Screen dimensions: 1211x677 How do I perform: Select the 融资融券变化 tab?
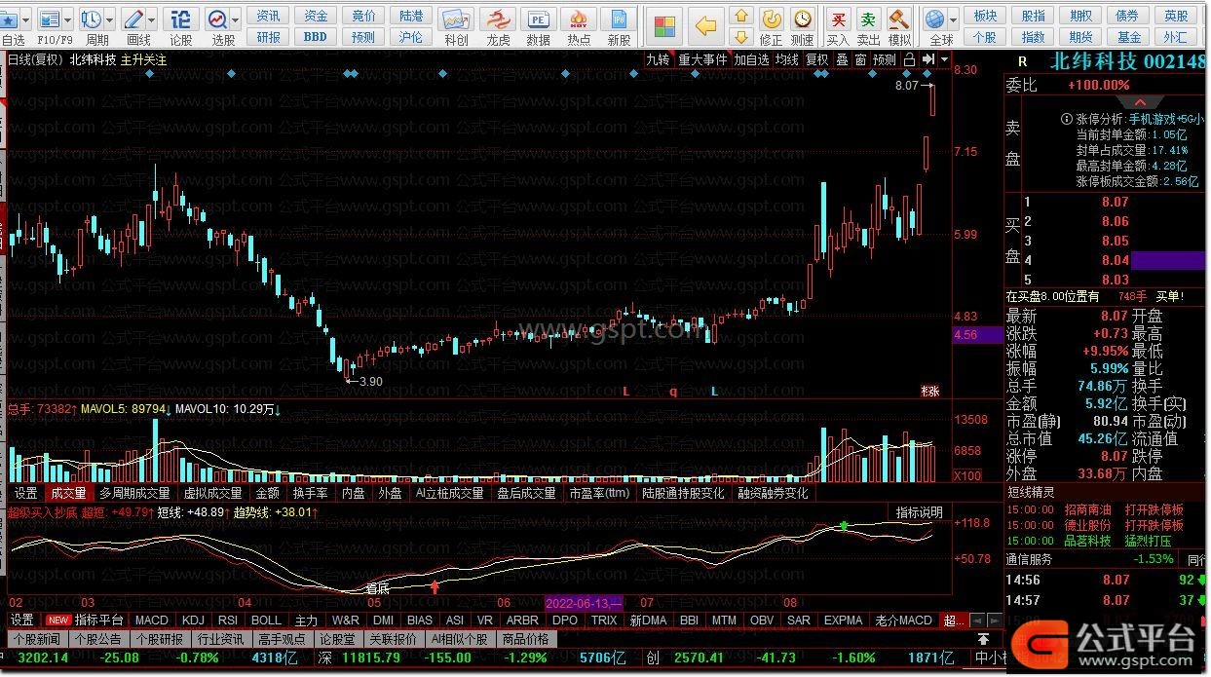(773, 493)
